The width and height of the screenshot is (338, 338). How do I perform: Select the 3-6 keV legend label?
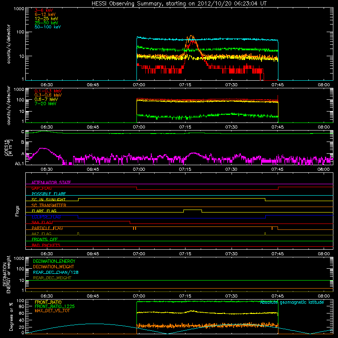coord(44,10)
